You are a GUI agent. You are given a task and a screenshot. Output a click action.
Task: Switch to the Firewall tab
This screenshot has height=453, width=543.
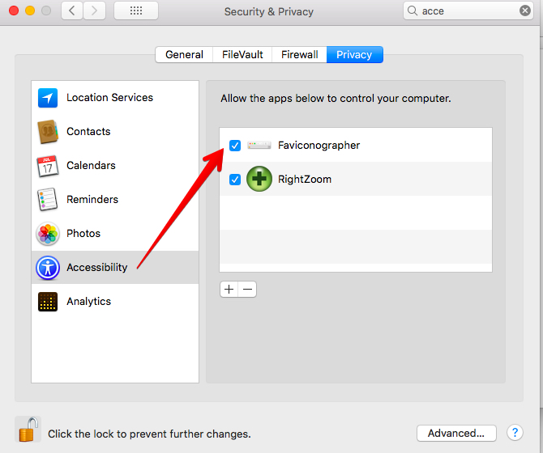point(299,55)
